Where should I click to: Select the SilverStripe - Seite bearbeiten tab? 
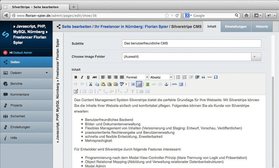35,7
